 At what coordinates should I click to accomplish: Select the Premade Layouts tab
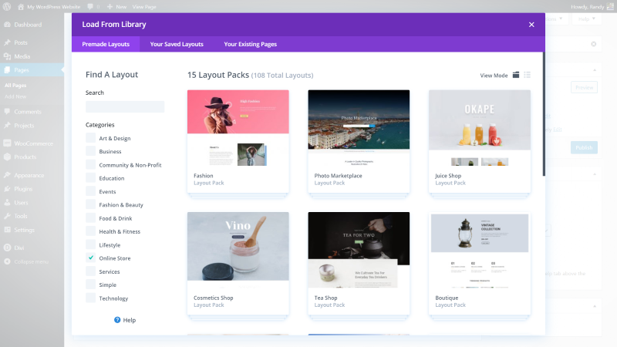pos(106,44)
